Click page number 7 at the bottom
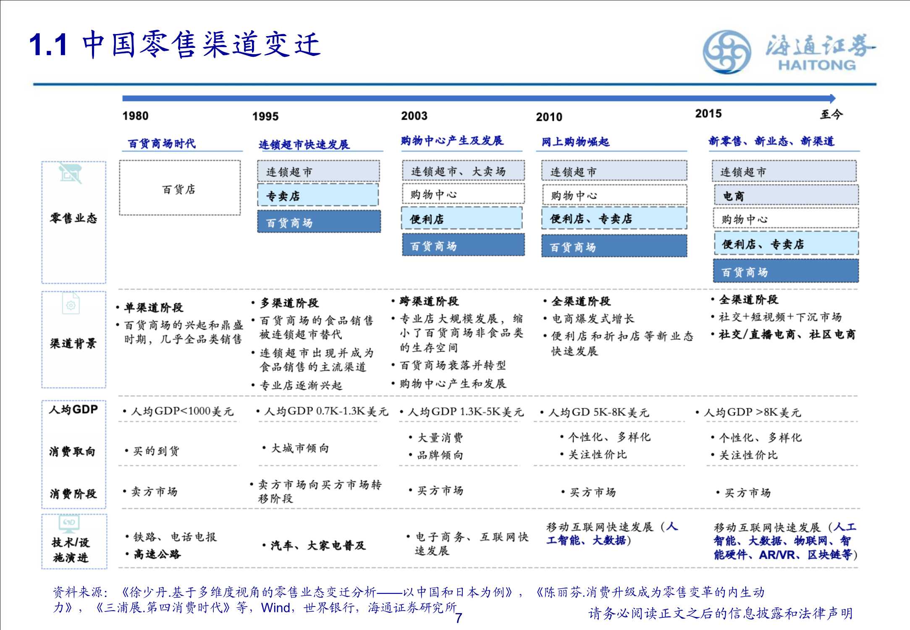The height and width of the screenshot is (630, 910). pyautogui.click(x=459, y=617)
